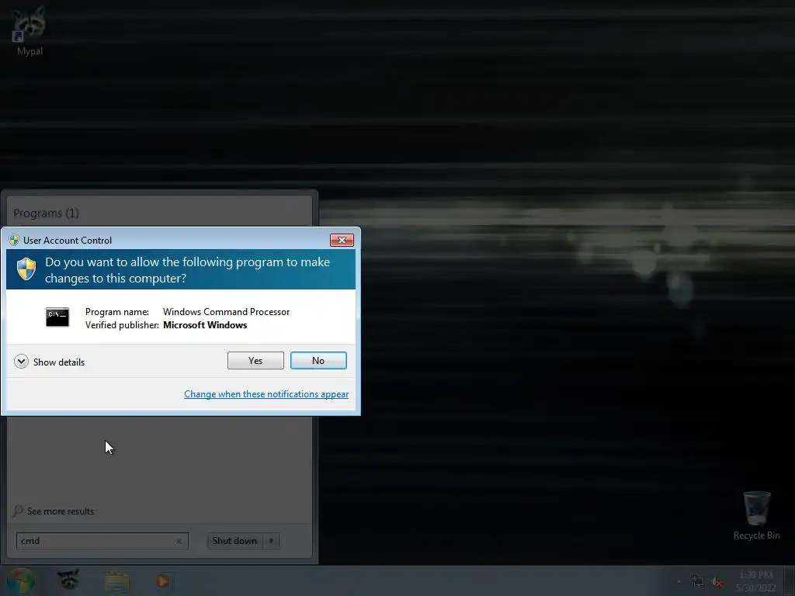The image size is (795, 596).
Task: Open Windows Explorer from the taskbar
Action: (x=117, y=581)
